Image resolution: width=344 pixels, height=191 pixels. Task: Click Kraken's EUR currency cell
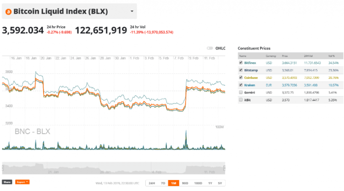[269, 85]
